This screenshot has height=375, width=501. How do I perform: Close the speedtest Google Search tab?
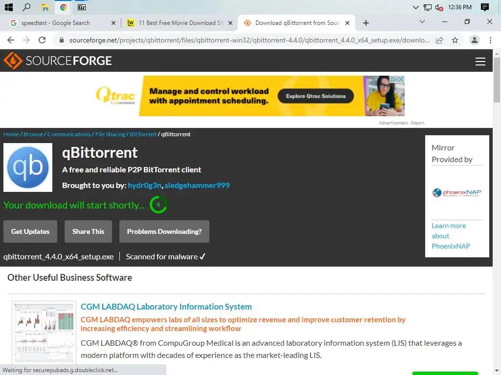click(113, 23)
